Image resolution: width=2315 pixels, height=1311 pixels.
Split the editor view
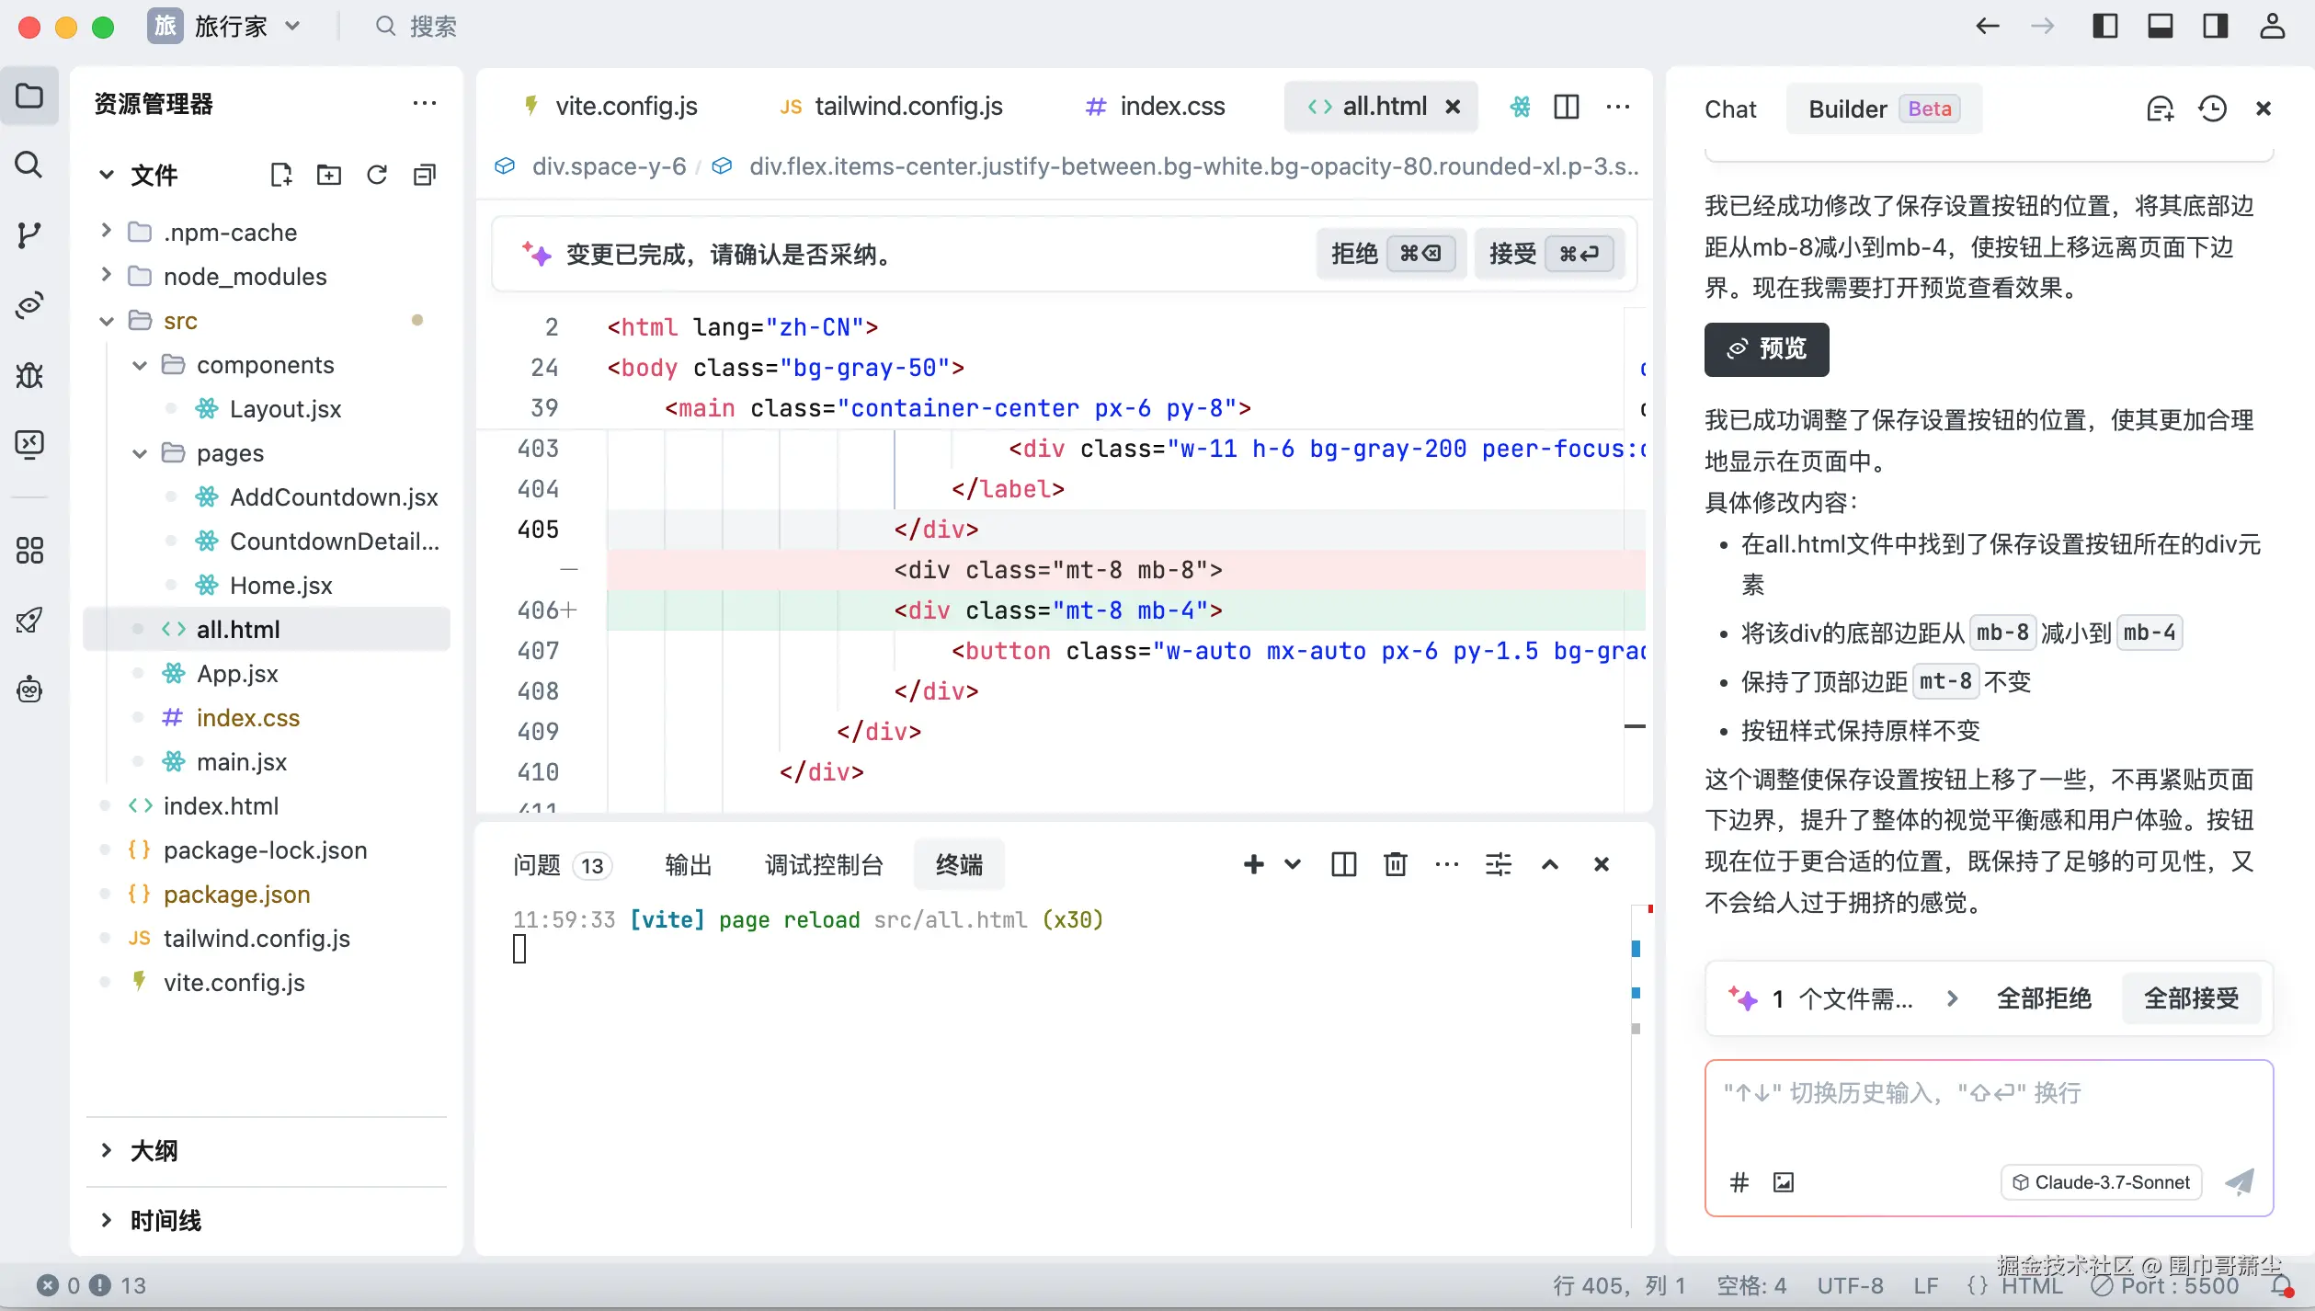(x=1567, y=107)
